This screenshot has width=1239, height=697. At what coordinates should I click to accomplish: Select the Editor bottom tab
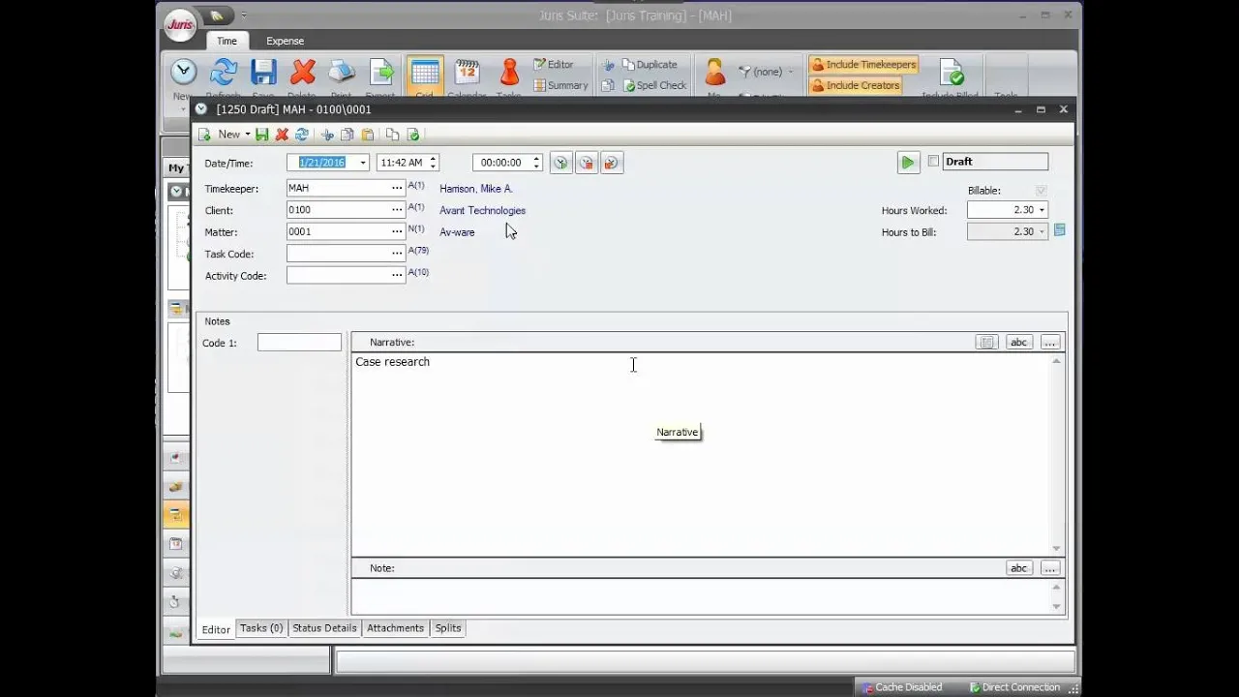(x=216, y=629)
